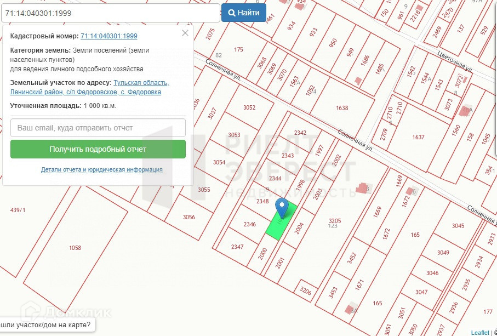Select parcel 2936 on the map
Viewport: 497px width, 336px height.
tap(454, 307)
